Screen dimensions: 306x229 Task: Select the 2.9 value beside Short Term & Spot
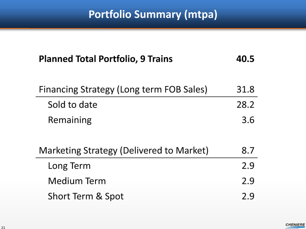(248, 196)
